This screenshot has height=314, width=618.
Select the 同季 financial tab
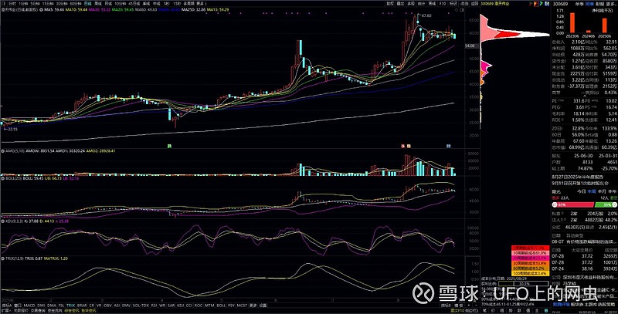tap(589, 4)
